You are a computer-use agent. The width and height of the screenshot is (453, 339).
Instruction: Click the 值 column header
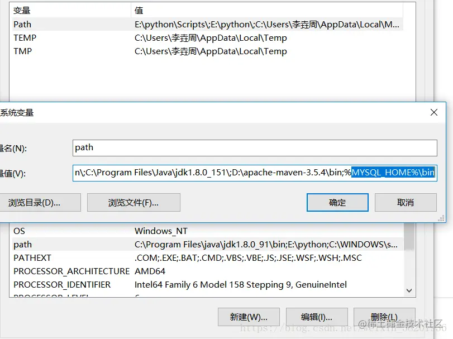pos(267,11)
